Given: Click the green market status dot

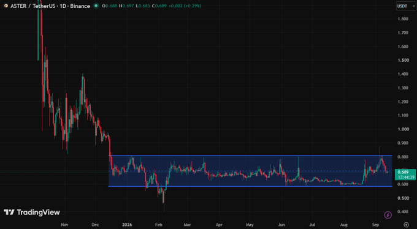Looking at the screenshot, I should pyautogui.click(x=96, y=6).
